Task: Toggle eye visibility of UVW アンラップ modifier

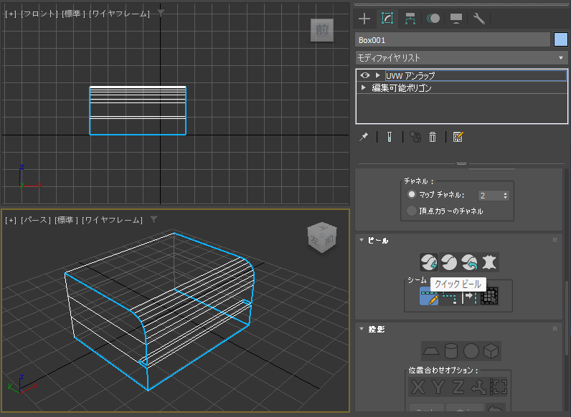Action: click(x=365, y=75)
